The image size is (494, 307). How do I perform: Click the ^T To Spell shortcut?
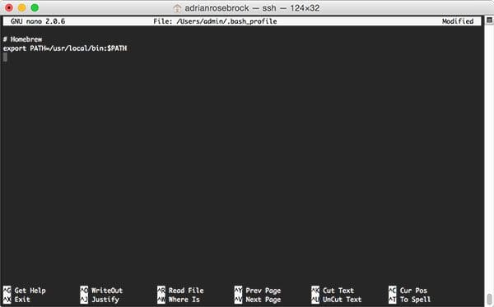tap(410, 300)
